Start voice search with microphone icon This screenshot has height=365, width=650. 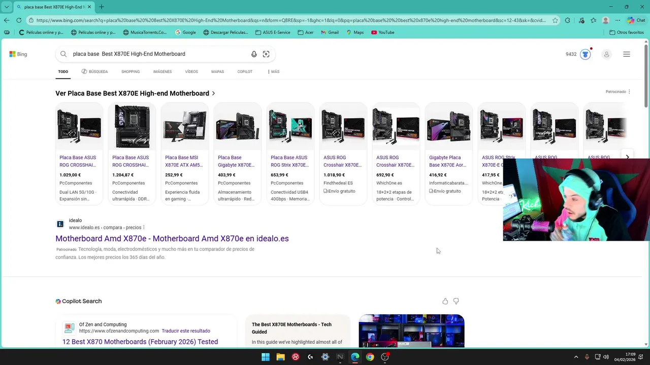(254, 54)
